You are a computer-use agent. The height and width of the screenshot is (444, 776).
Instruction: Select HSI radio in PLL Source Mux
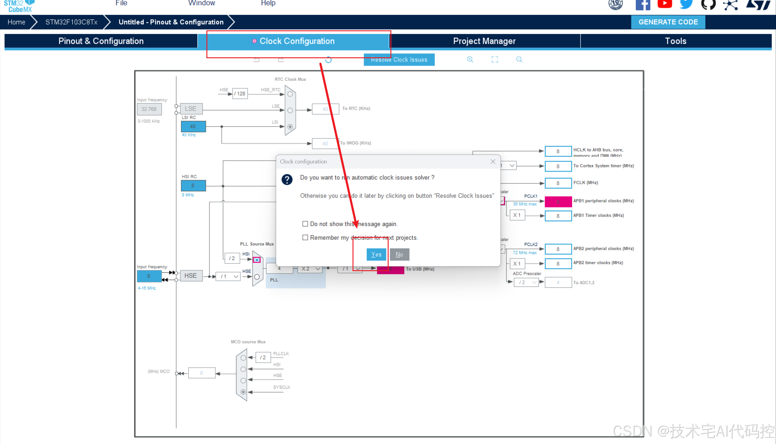coord(257,260)
